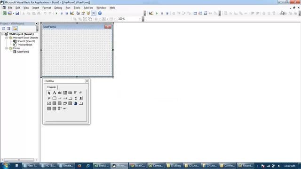Viewport: 301px width, 169px height.
Task: Click the Design Mode icon in the Standard toolbar
Action: pyautogui.click(x=72, y=13)
